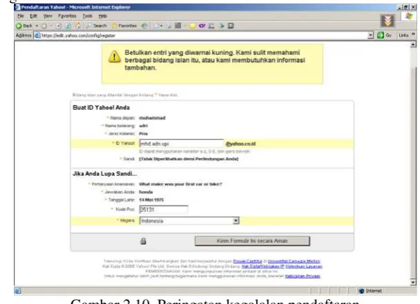Screen dimensions: 420x304
Task: Click the Forward navigation arrow
Action: click(x=44, y=26)
